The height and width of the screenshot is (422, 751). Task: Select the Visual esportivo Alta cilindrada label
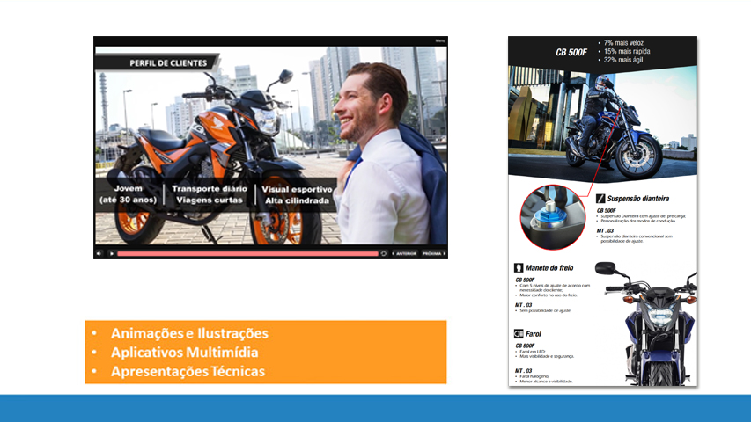point(297,194)
